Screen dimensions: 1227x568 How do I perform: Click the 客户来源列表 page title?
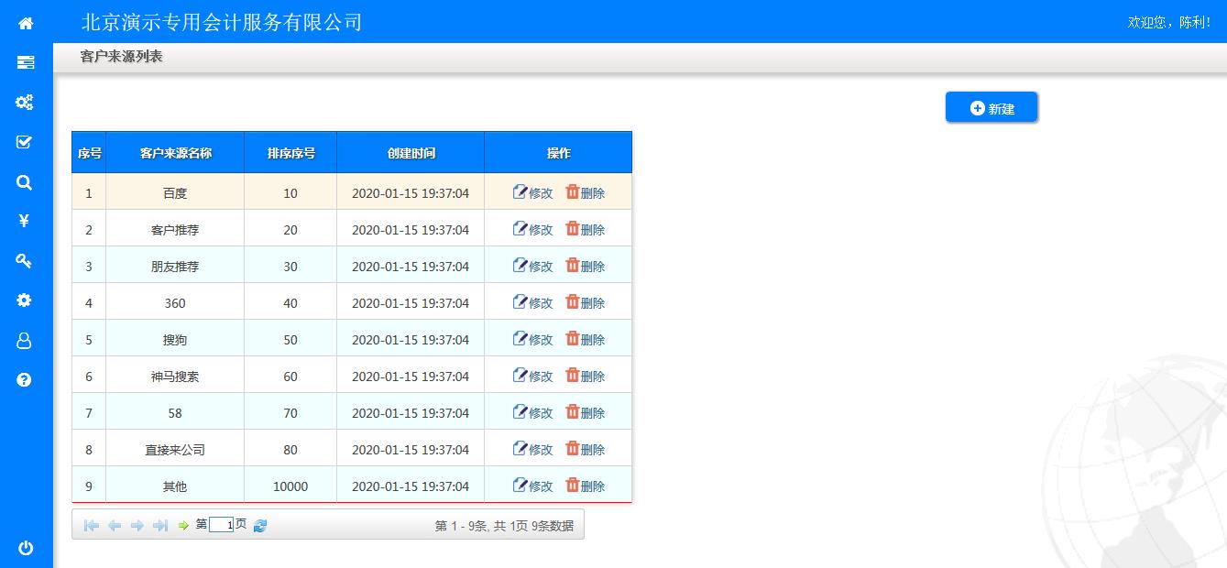point(122,57)
